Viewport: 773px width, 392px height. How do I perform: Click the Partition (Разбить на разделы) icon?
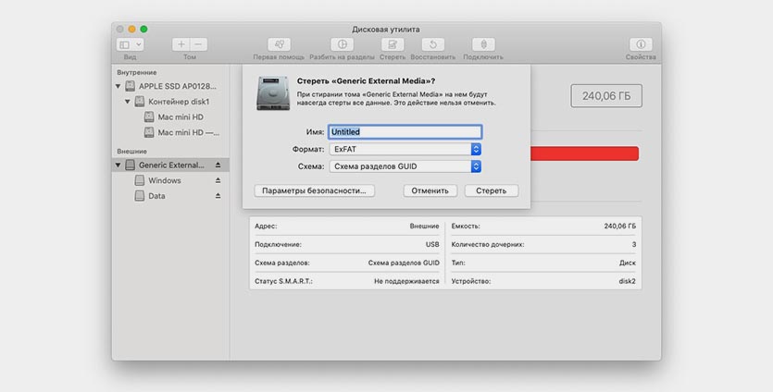tap(343, 44)
